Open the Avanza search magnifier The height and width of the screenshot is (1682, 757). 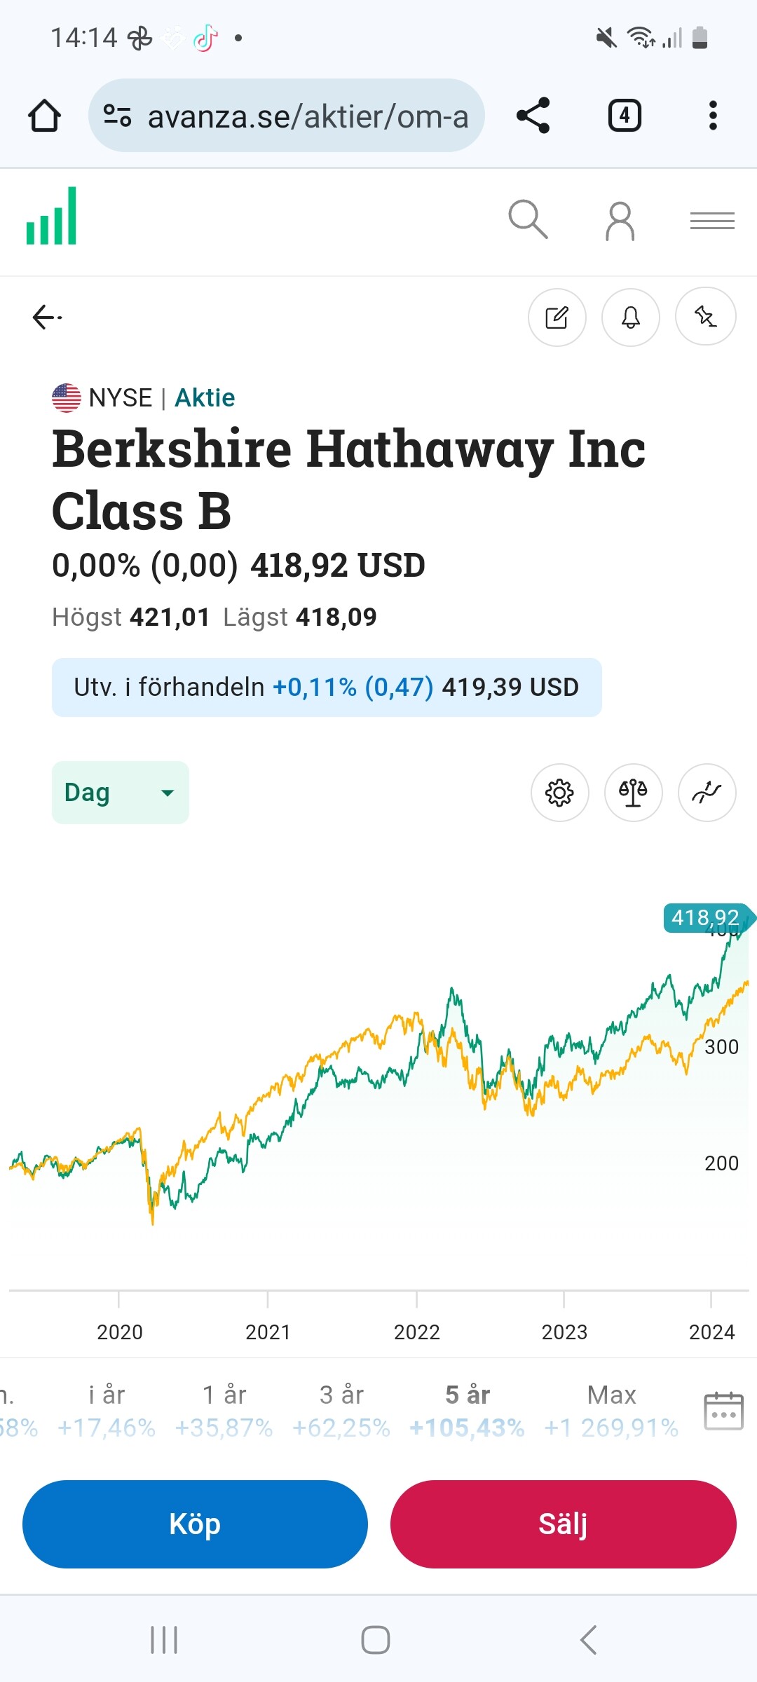[x=528, y=220]
